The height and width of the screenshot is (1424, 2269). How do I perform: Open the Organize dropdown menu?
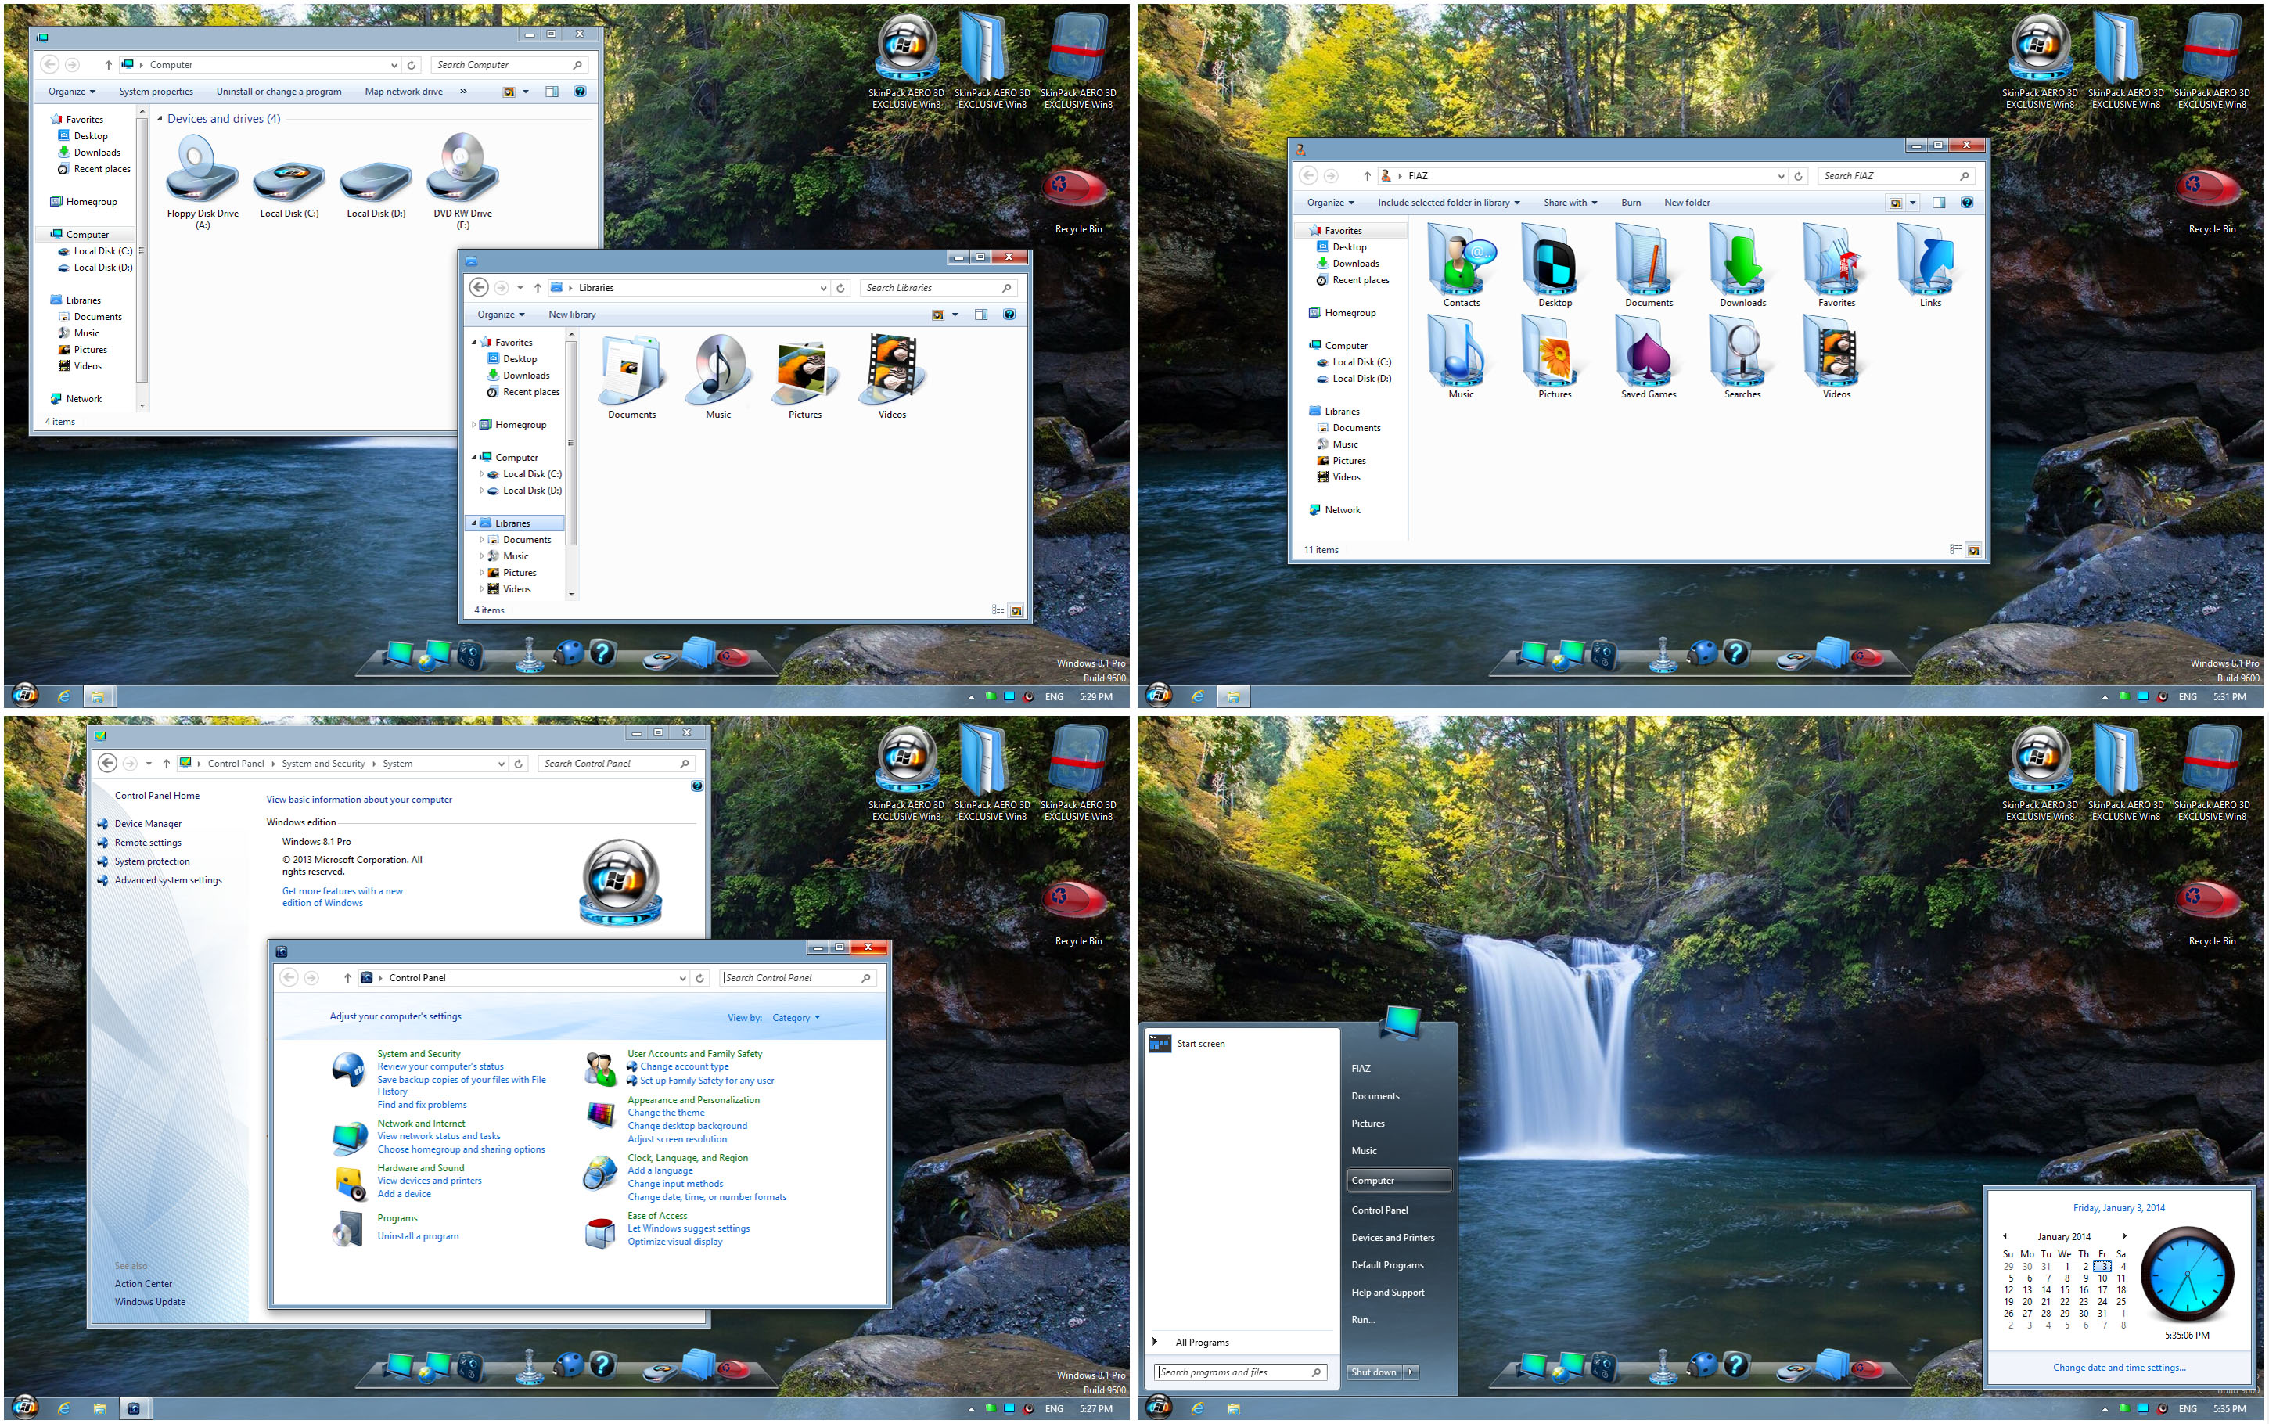(x=70, y=92)
